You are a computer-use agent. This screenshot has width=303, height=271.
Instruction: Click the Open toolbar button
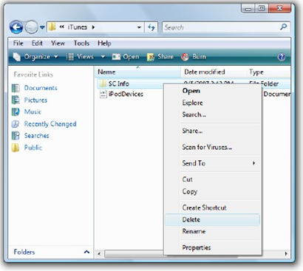click(x=126, y=57)
